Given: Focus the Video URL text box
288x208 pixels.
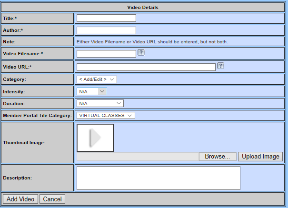Looking at the screenshot, I should click(146, 67).
